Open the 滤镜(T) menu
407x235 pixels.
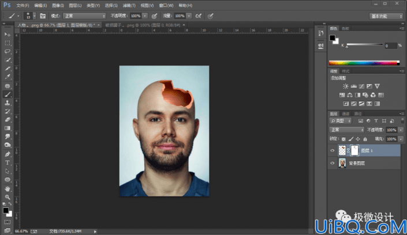click(x=129, y=5)
